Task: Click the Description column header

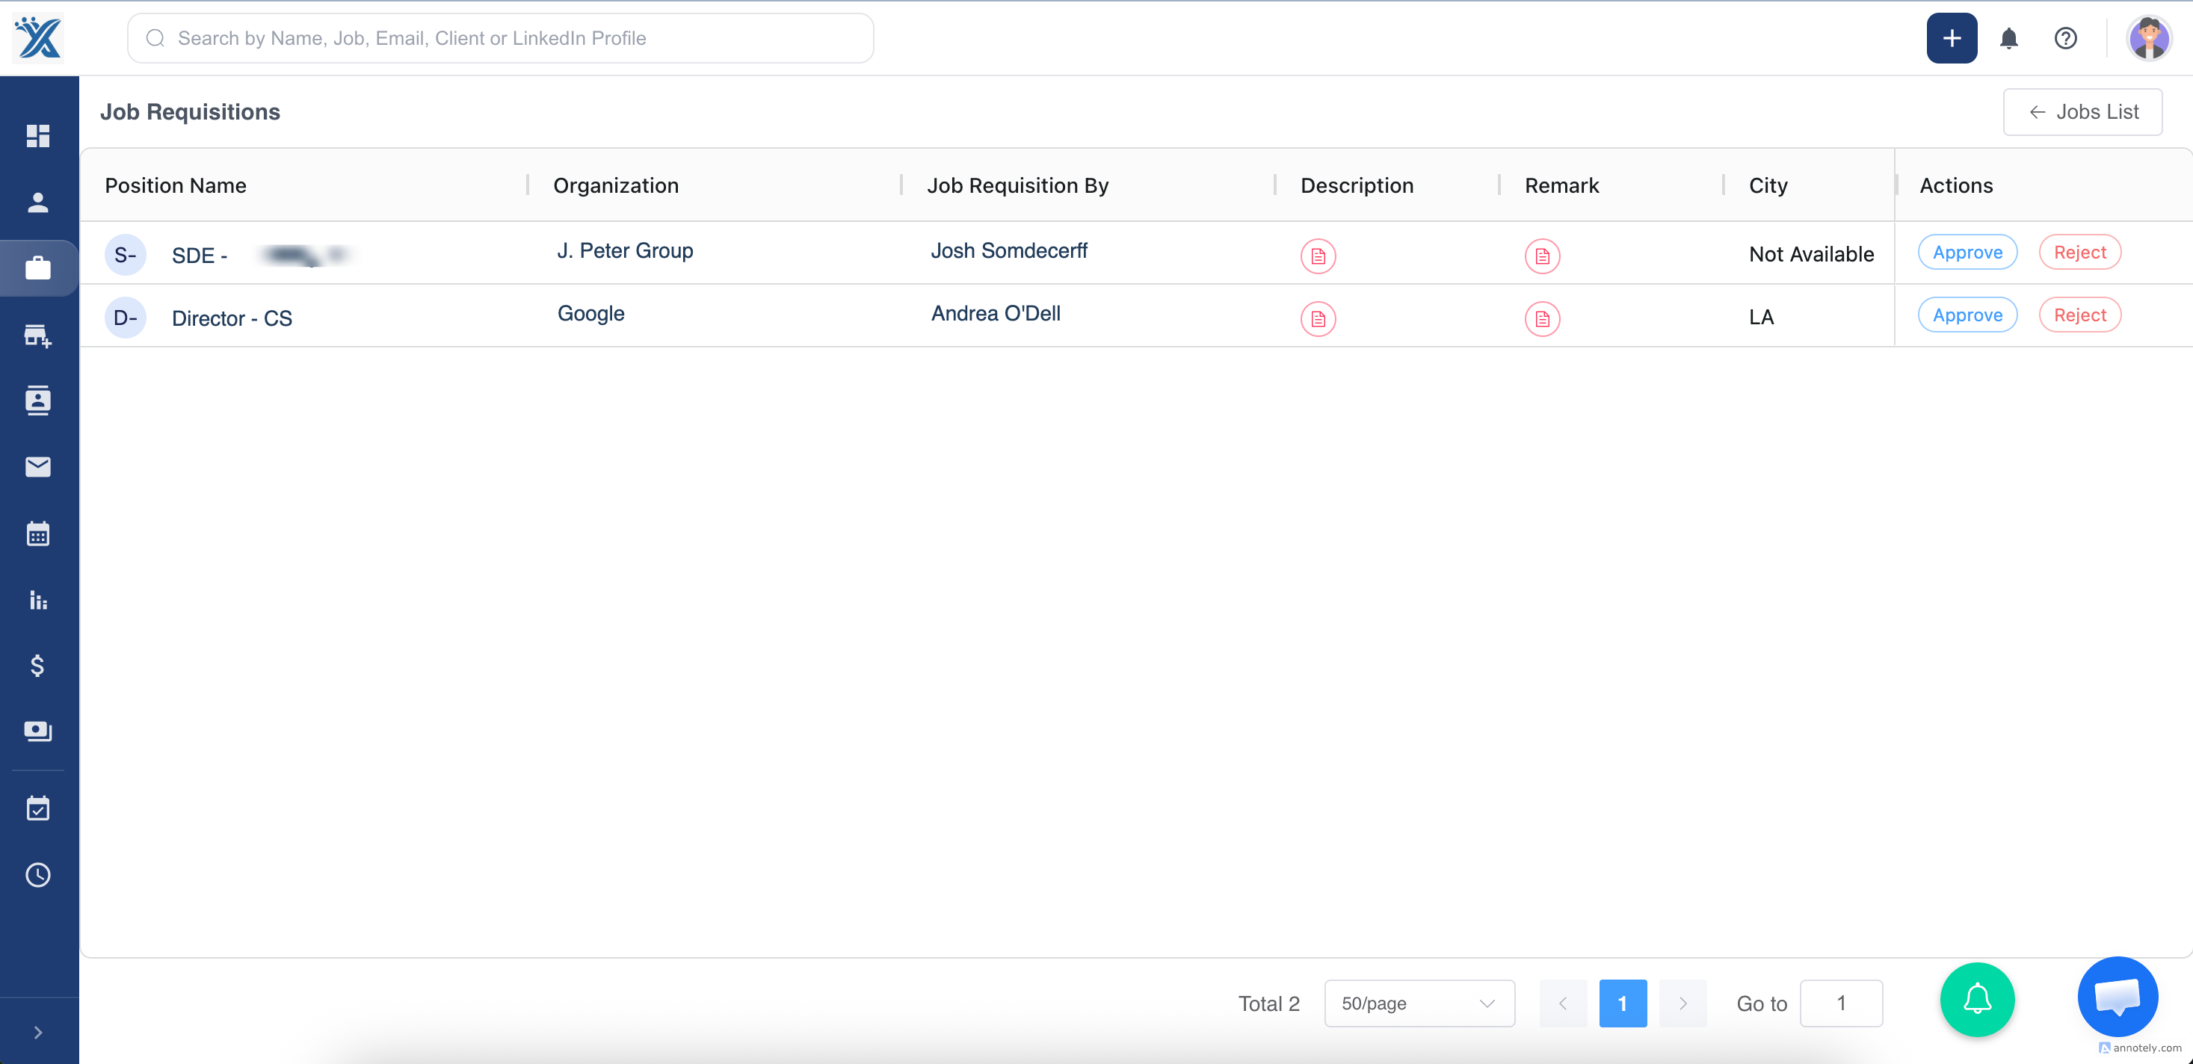Action: click(1357, 185)
